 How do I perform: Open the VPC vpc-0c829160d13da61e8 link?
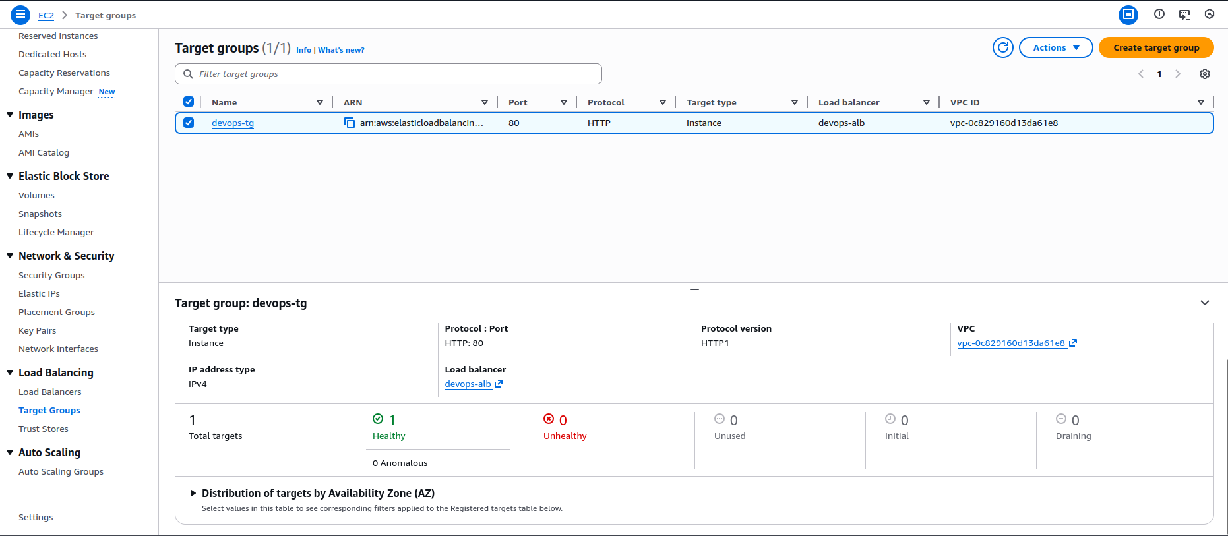click(1017, 343)
